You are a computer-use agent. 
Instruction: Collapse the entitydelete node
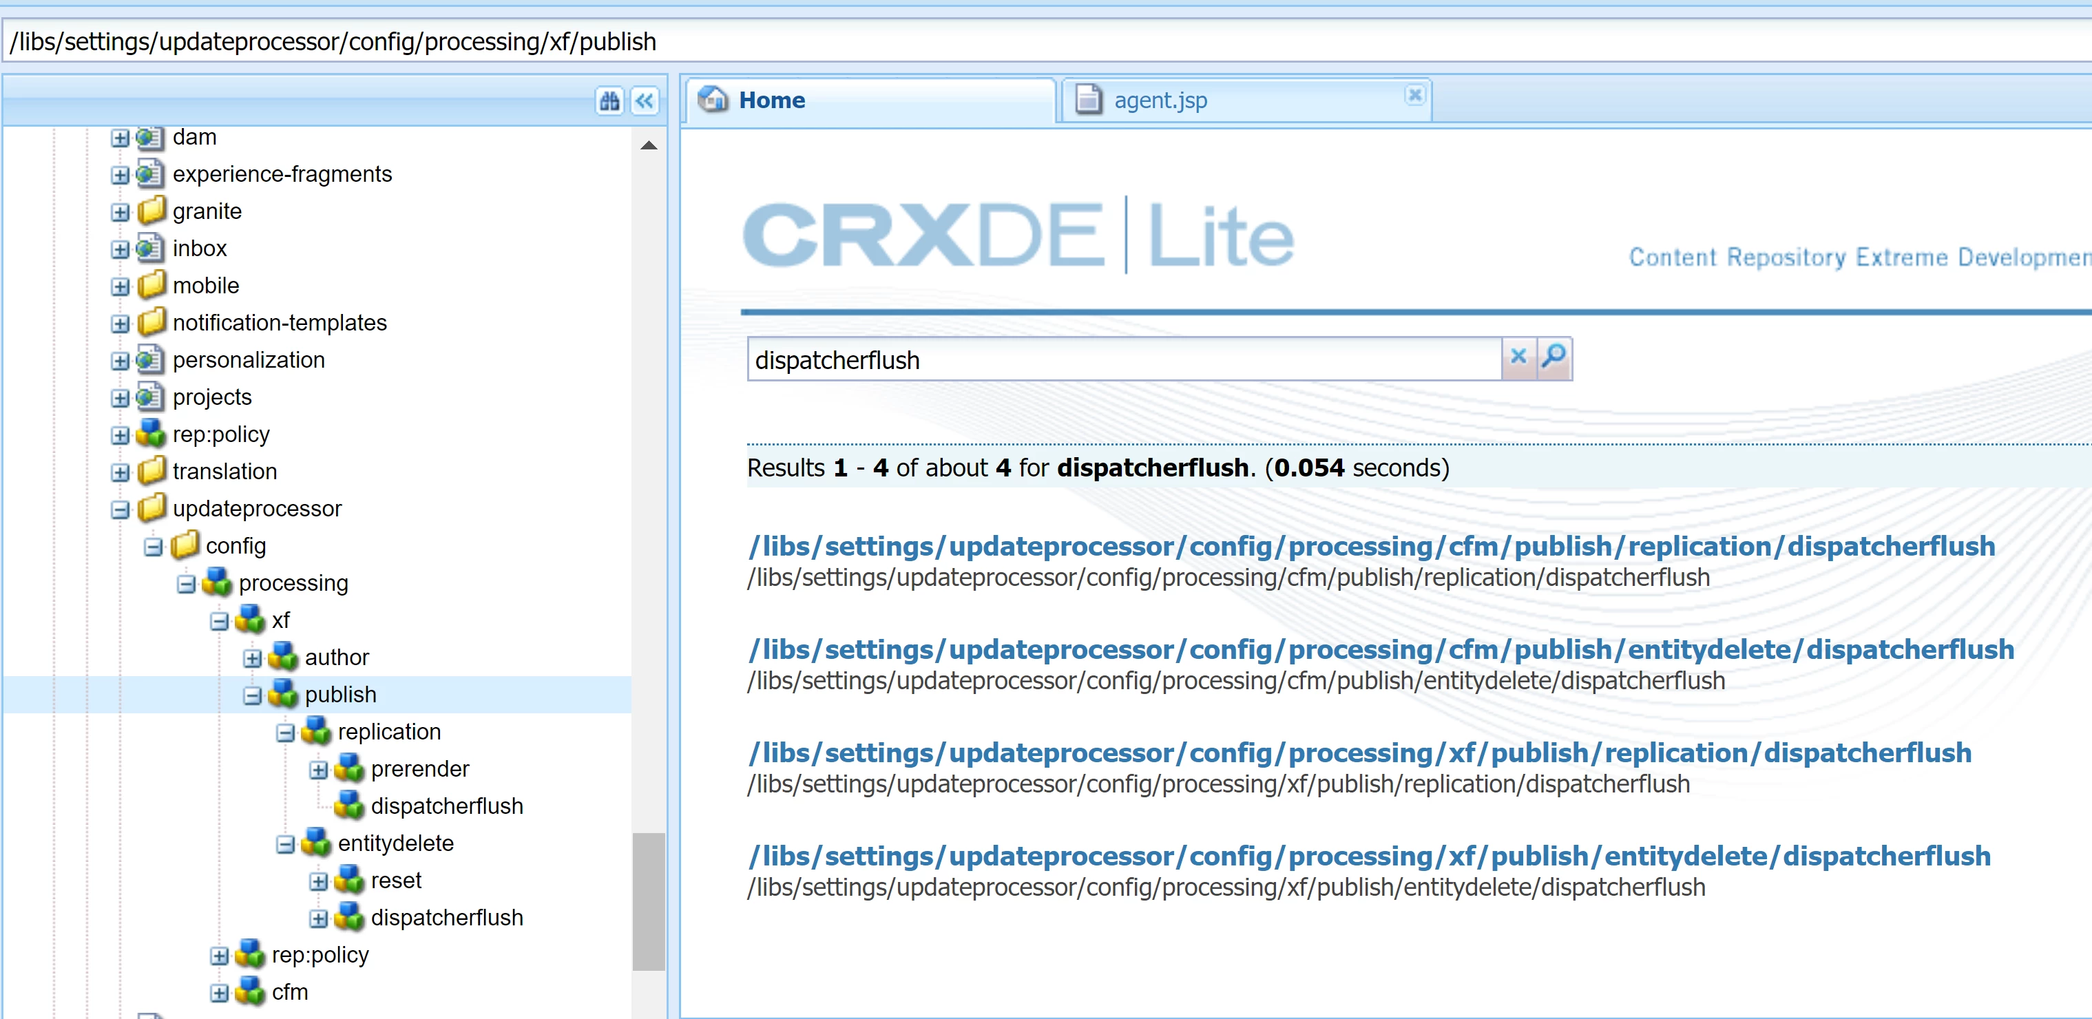click(x=285, y=844)
